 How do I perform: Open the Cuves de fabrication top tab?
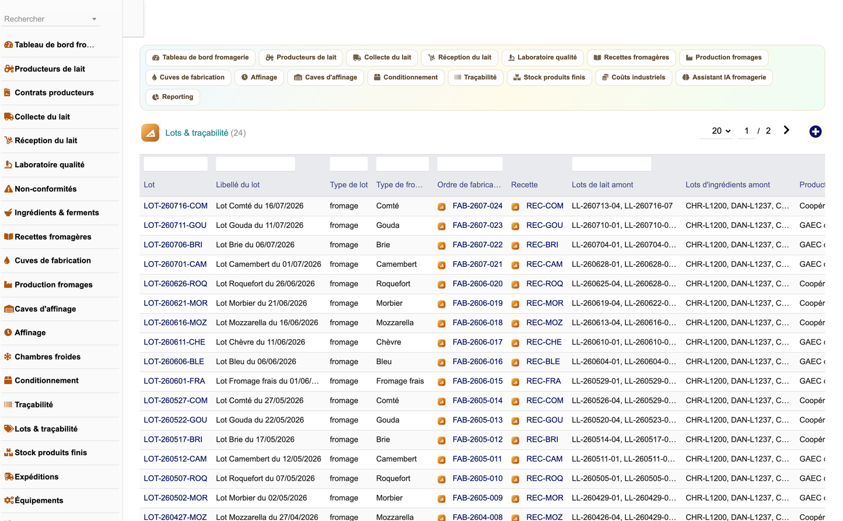[x=188, y=78]
